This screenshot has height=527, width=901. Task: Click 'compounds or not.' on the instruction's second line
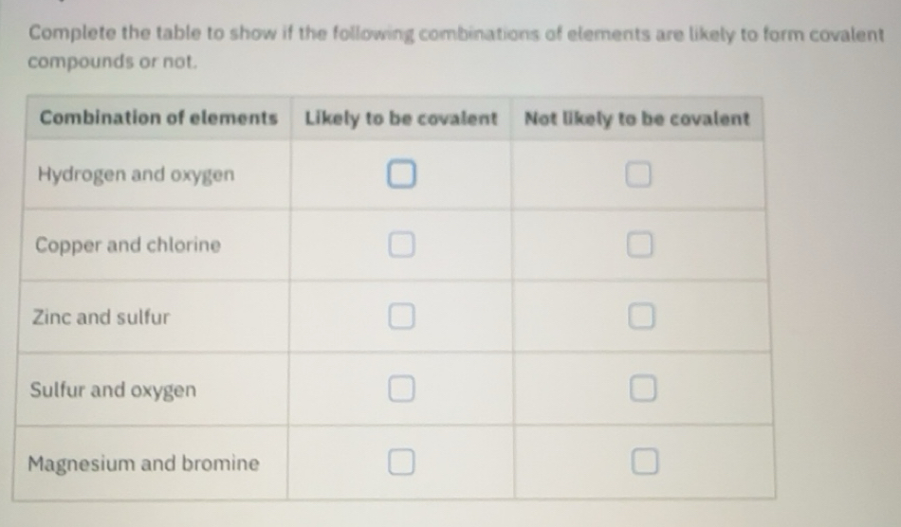(x=114, y=63)
